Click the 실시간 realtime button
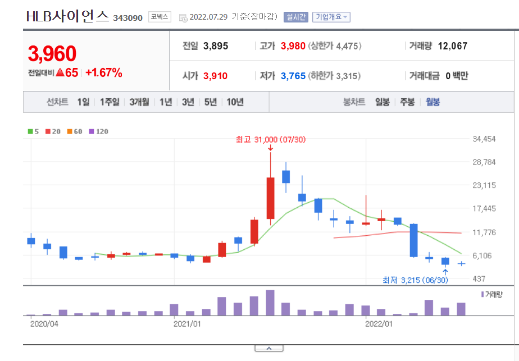The image size is (519, 361). click(296, 17)
